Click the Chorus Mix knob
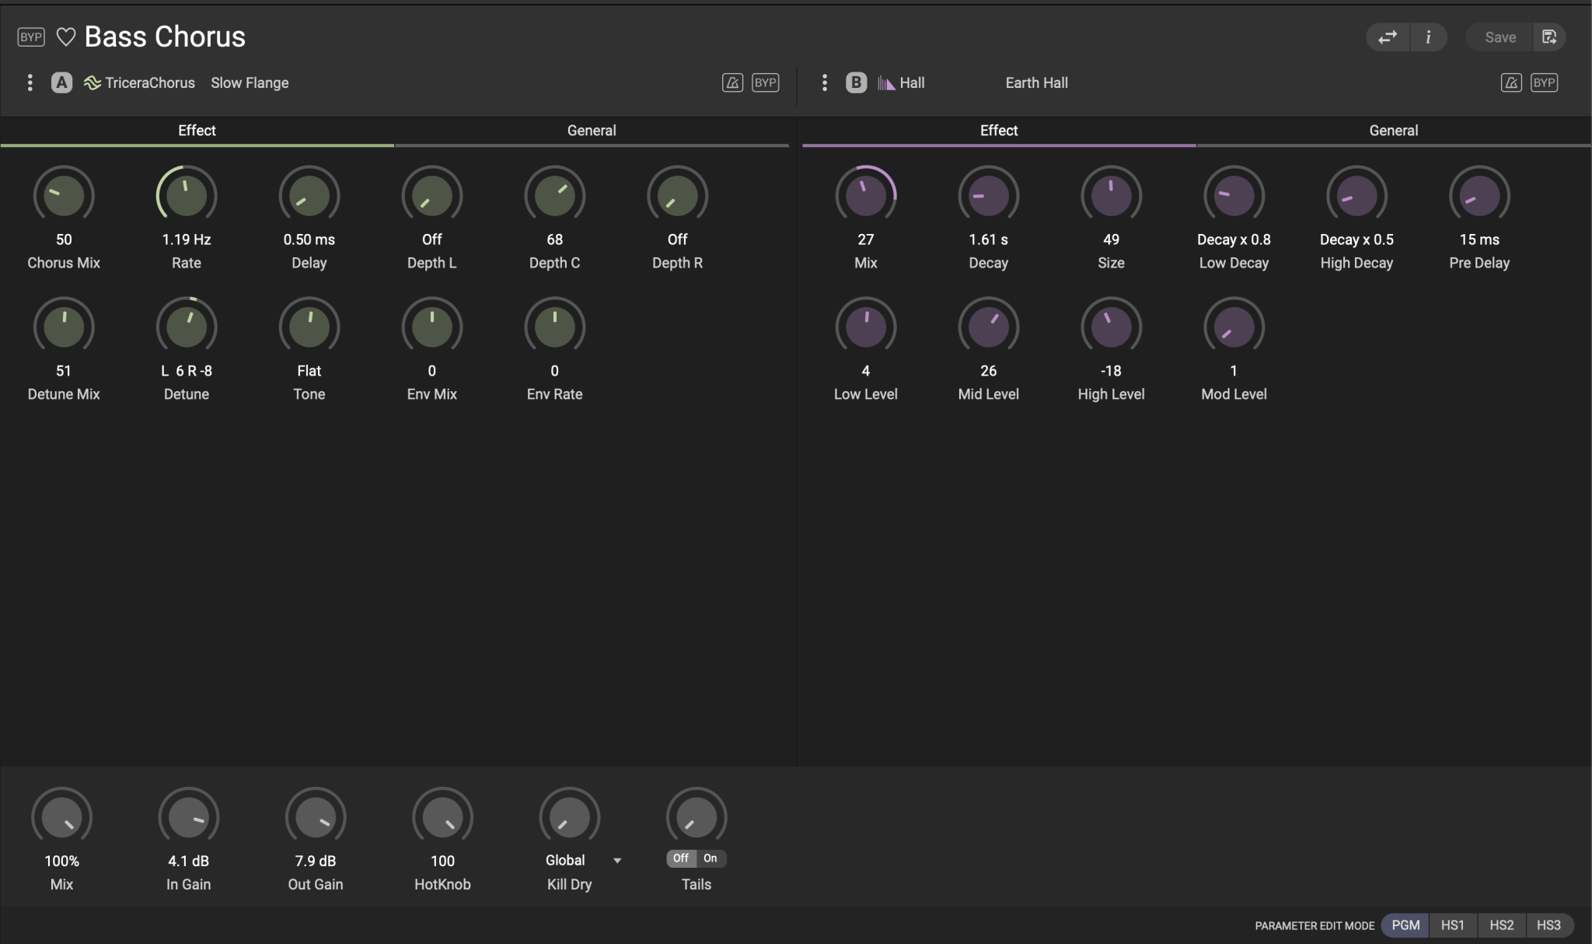Viewport: 1592px width, 944px height. 64,195
